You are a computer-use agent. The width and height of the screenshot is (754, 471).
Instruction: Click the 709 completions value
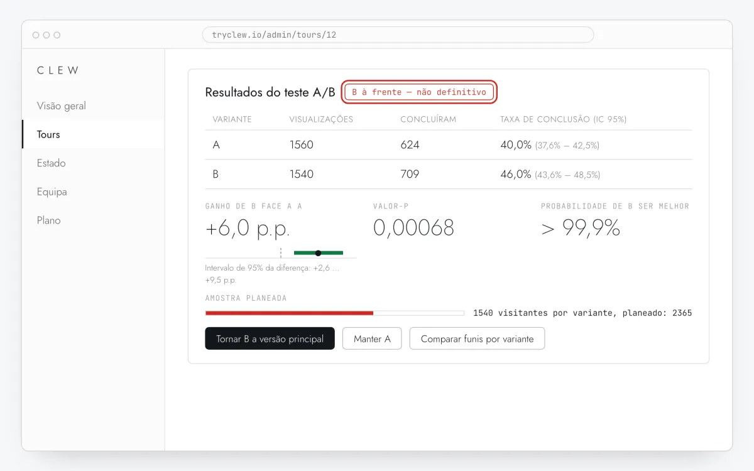pos(410,174)
